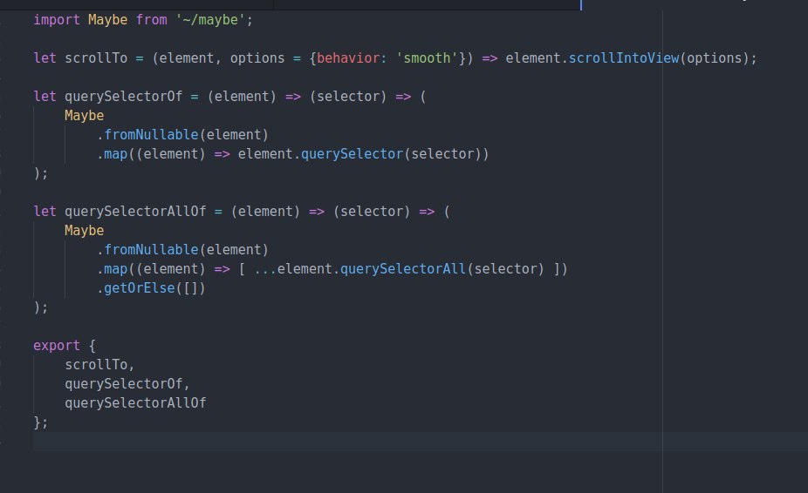Click the 'querySelector' method call
Image resolution: width=808 pixels, height=493 pixels.
352,154
